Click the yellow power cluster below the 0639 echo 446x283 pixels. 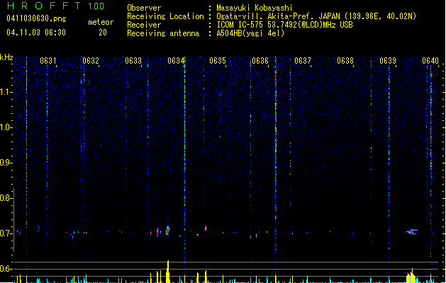(411, 276)
